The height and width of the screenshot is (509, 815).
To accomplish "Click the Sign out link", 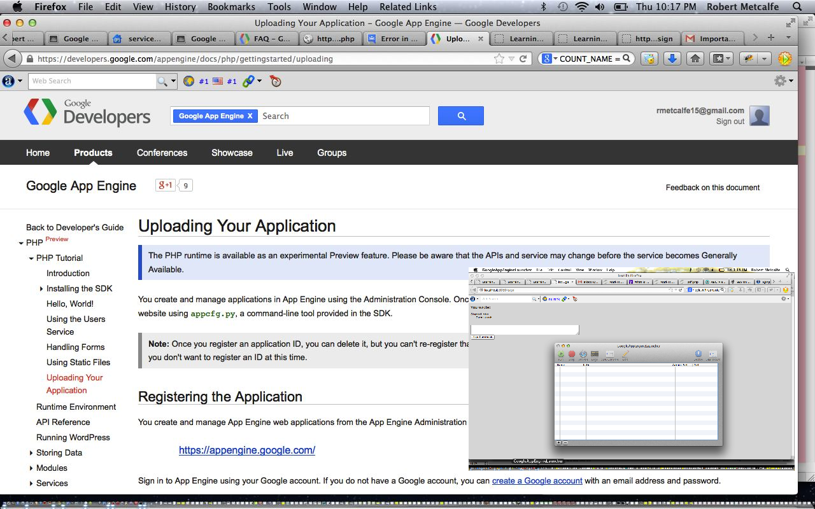I will tap(730, 122).
